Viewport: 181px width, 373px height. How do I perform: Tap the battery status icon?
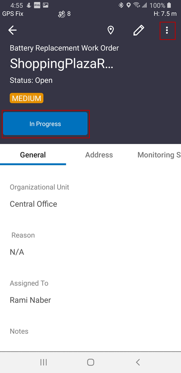click(x=169, y=5)
